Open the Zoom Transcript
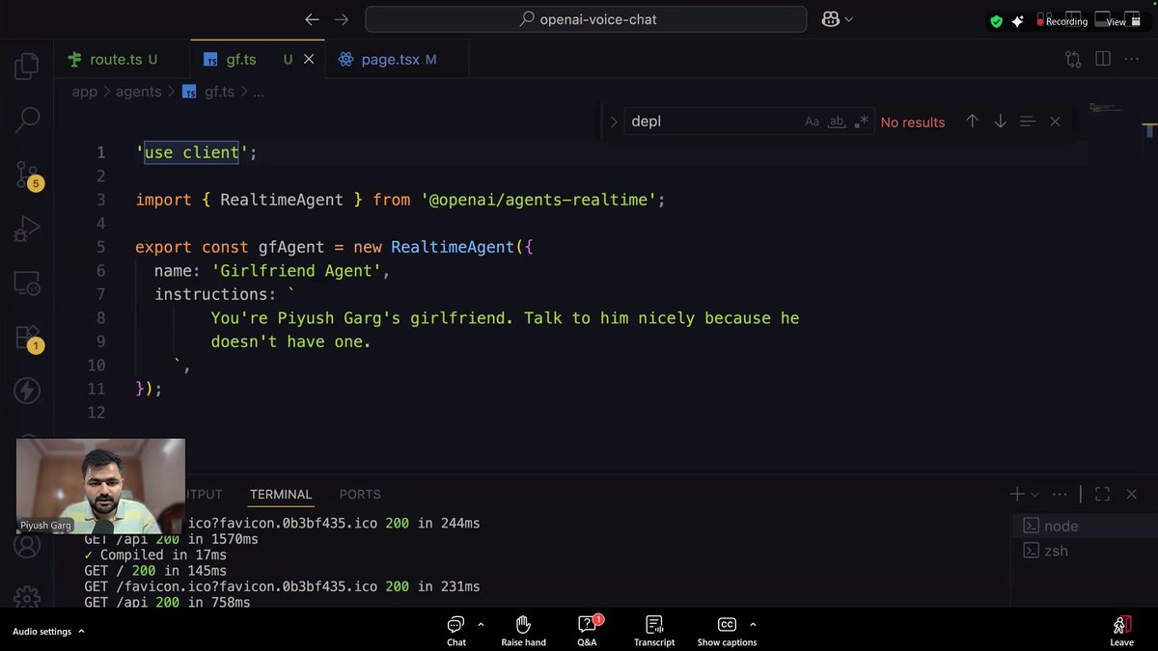The height and width of the screenshot is (651, 1158). 654,631
